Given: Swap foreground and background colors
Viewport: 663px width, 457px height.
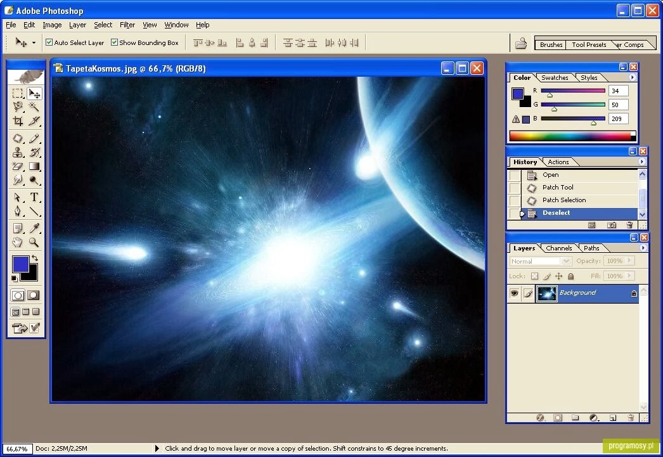Looking at the screenshot, I should (x=35, y=257).
